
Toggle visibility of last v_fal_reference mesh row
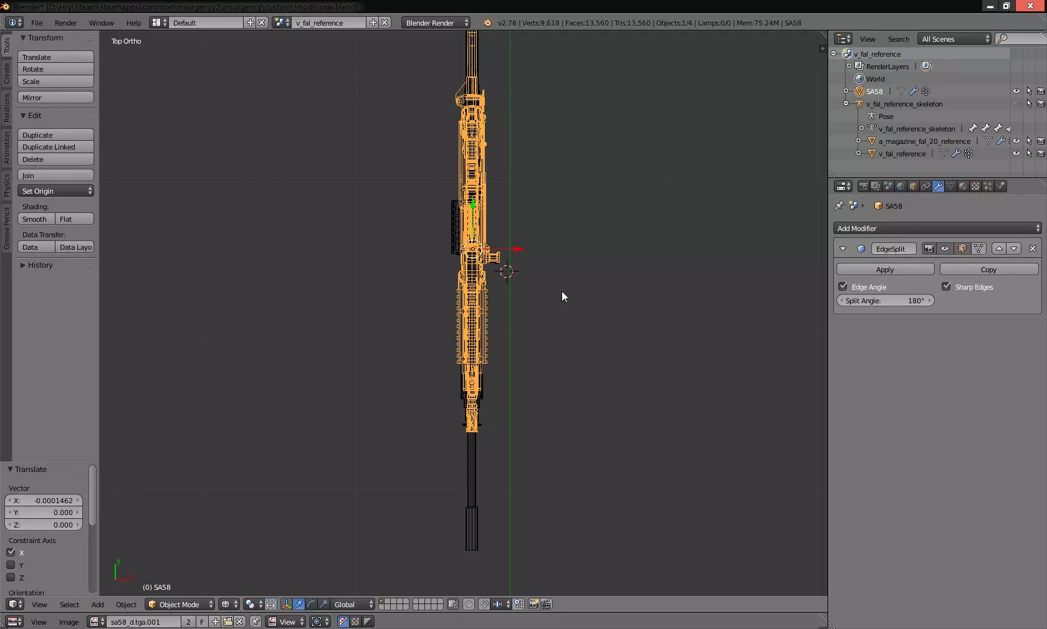click(1016, 153)
